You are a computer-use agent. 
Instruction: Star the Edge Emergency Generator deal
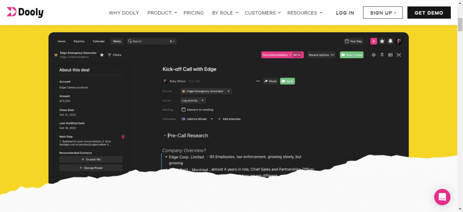pos(102,55)
